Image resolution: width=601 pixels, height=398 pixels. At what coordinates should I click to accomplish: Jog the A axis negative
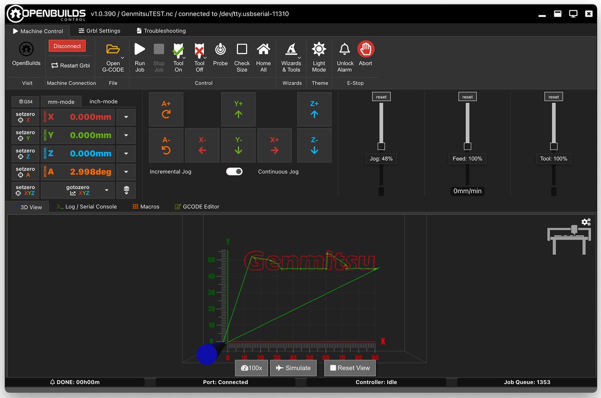point(166,145)
